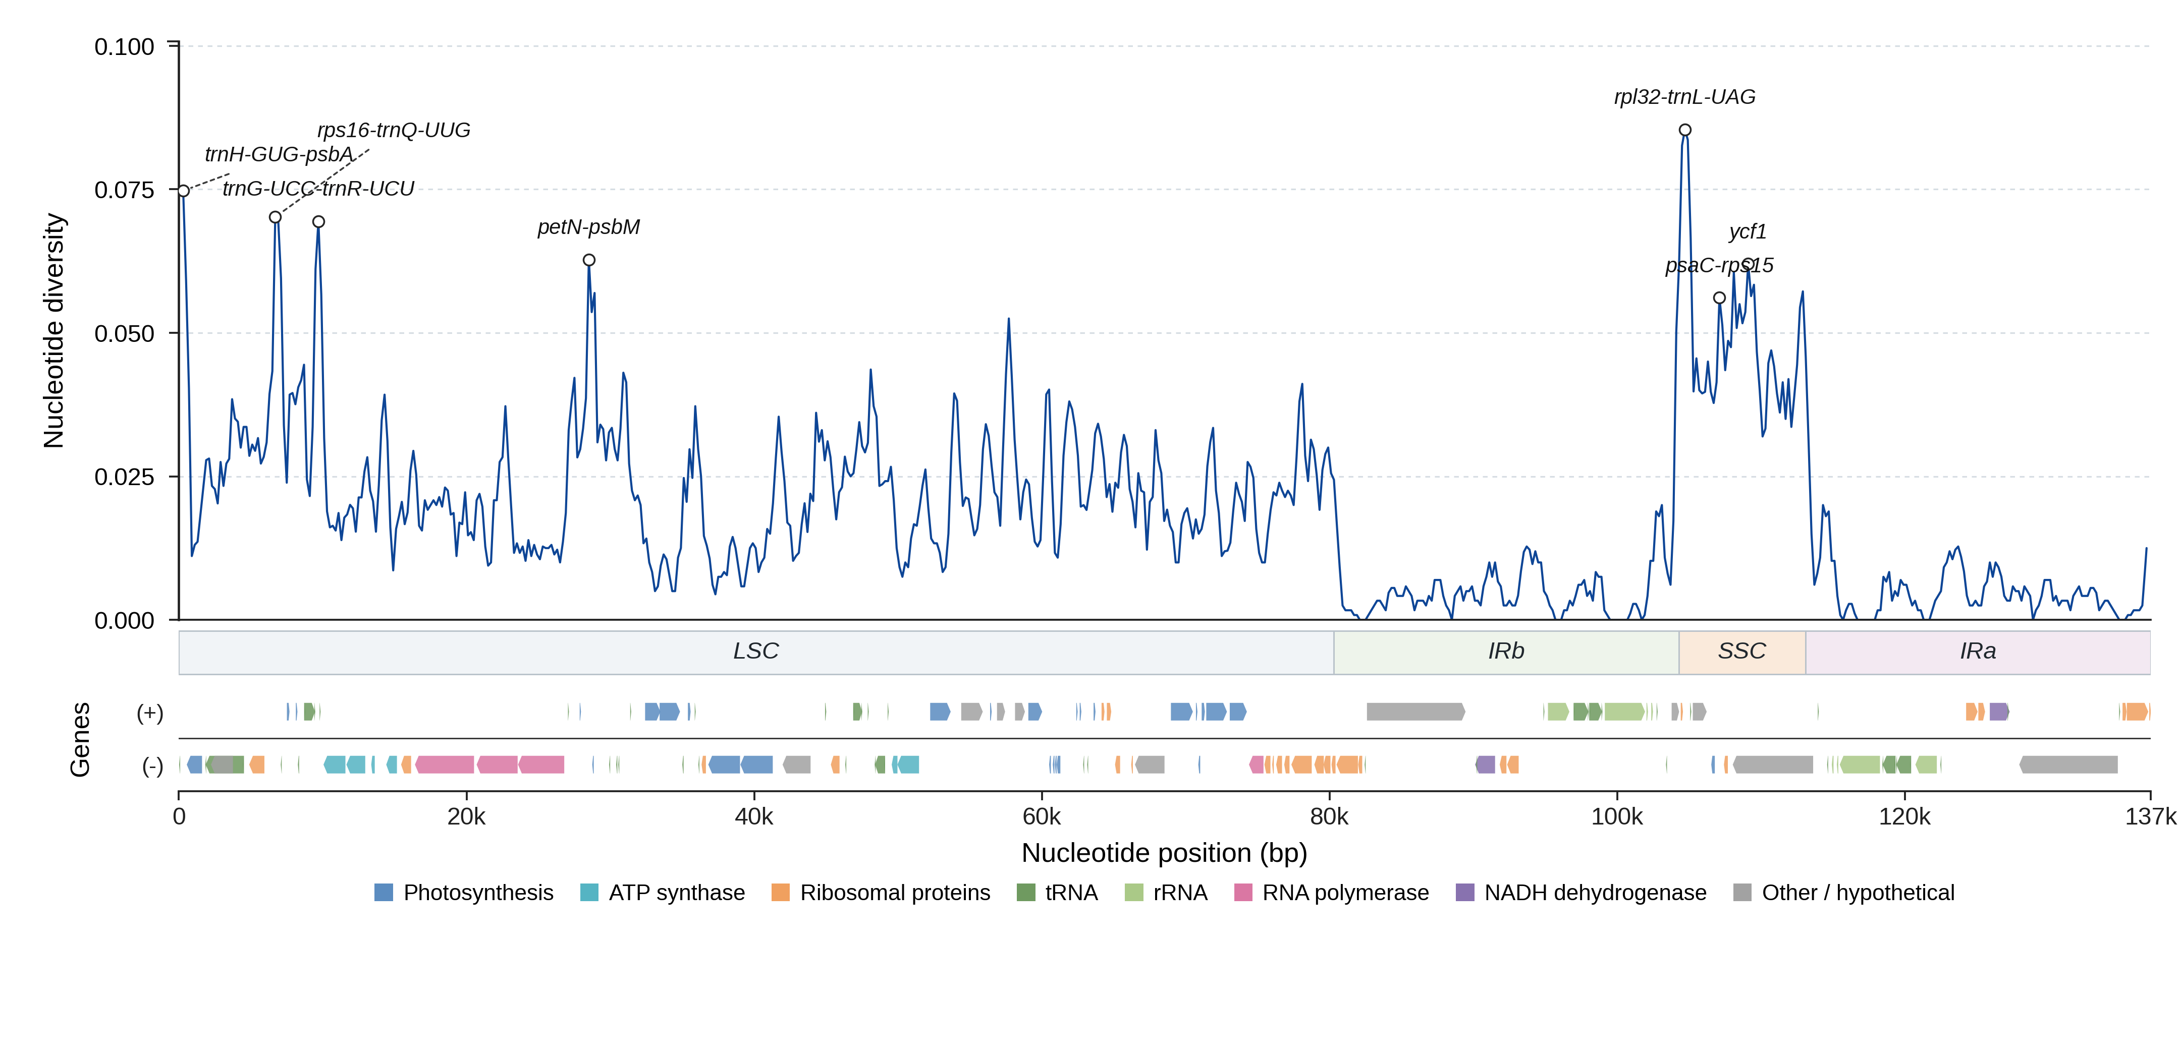This screenshot has height=1060, width=2181.
Task: Click the rpl32-trnL-UAG annotation label
Action: pyautogui.click(x=1685, y=97)
